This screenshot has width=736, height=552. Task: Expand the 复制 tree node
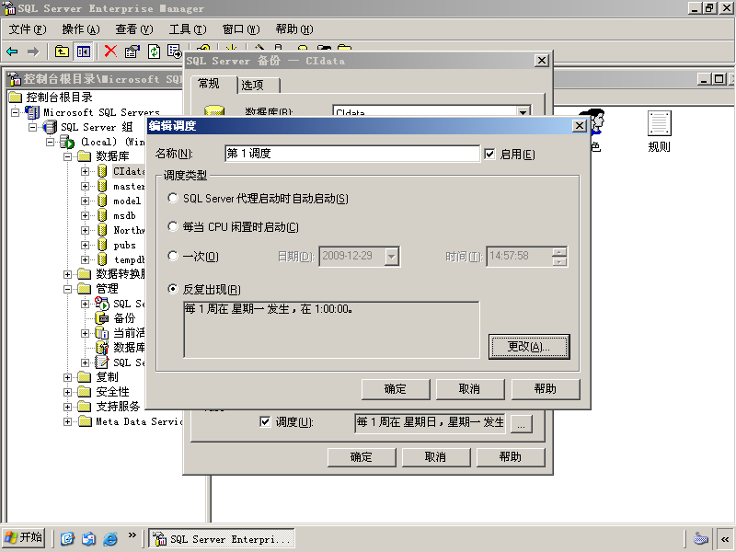(67, 377)
